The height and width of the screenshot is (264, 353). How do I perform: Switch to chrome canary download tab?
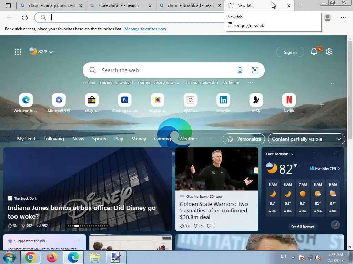coord(51,5)
